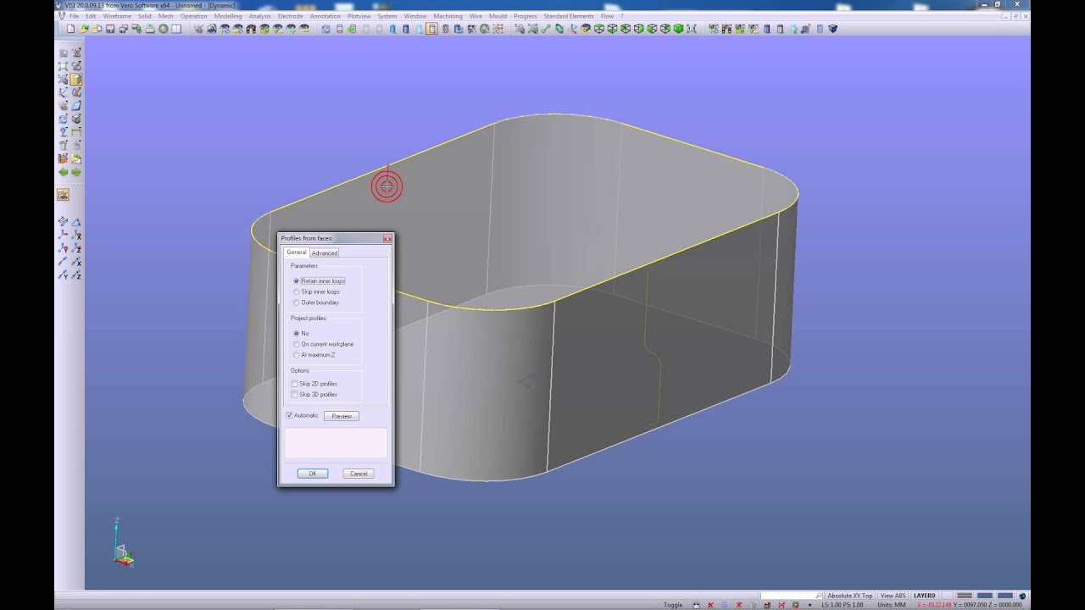The width and height of the screenshot is (1085, 610).
Task: Open the Electrode menu
Action: tap(290, 16)
